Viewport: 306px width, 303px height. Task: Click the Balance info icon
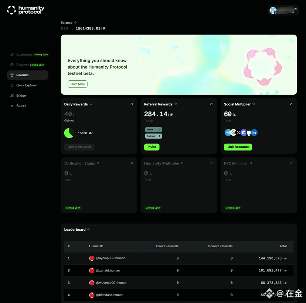tap(75, 22)
